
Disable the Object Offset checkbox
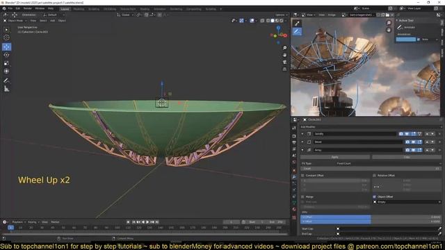pos(374,197)
